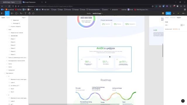Close the Google Translate browser tab
The width and height of the screenshot is (187, 105).
42,2
